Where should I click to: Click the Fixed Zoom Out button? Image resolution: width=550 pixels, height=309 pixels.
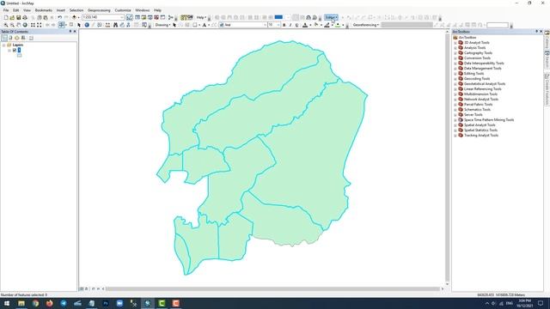point(40,25)
